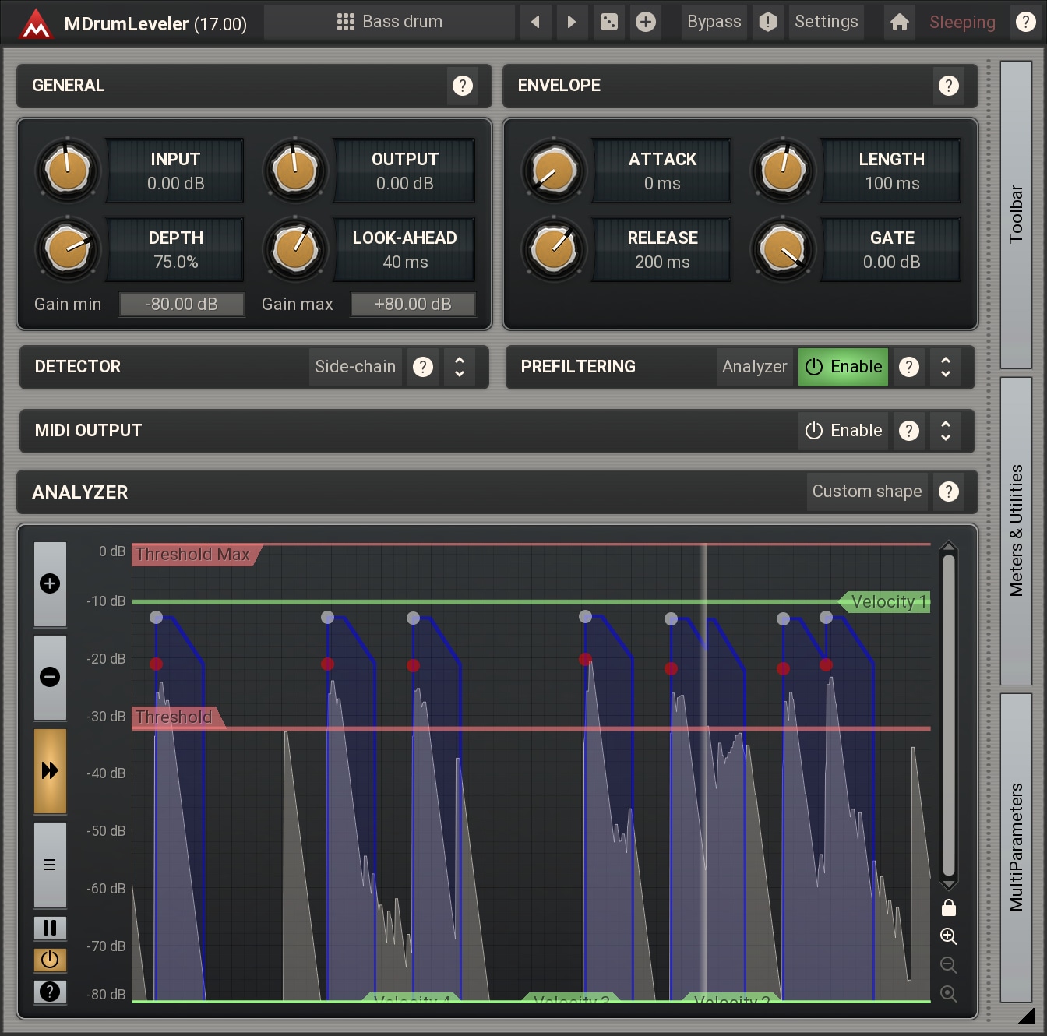Screen dimensions: 1047x1036
Task: Click the Bypass button
Action: coord(714,22)
